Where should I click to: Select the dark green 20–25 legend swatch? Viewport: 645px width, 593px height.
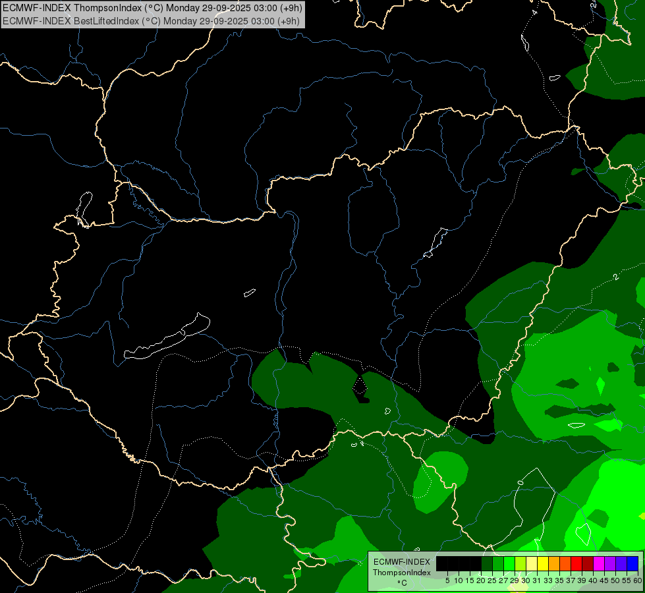pyautogui.click(x=487, y=563)
